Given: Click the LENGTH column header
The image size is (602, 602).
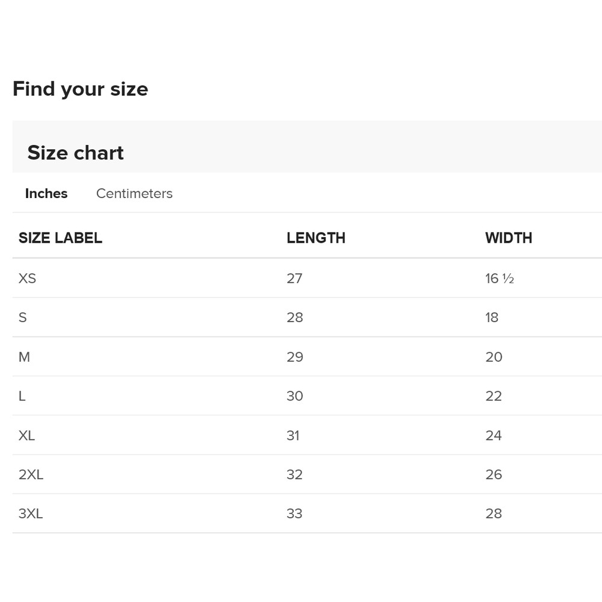Looking at the screenshot, I should click(x=316, y=238).
